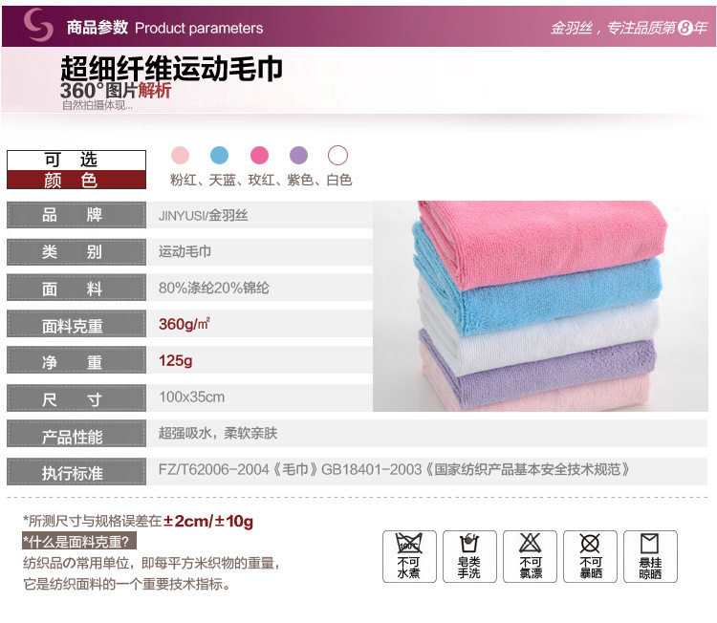Viewport: 717px width, 623px height.
Task: Click the 可选颜色 label box
Action: [x=76, y=169]
